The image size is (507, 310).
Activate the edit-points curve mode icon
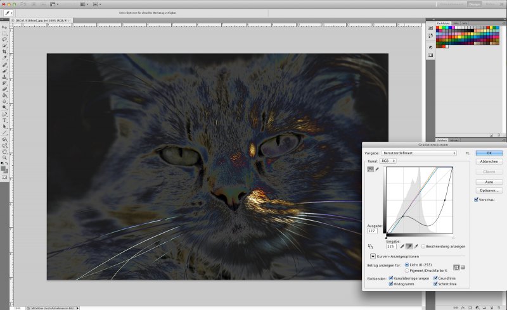coord(370,169)
